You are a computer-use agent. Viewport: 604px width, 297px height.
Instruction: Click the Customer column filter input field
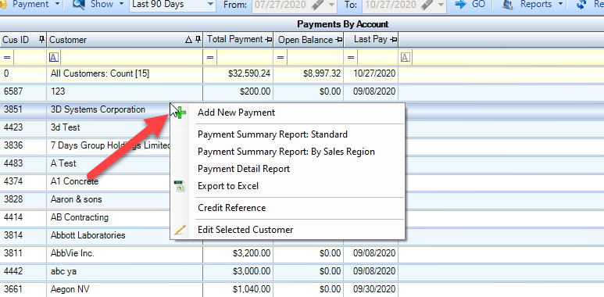pos(131,58)
